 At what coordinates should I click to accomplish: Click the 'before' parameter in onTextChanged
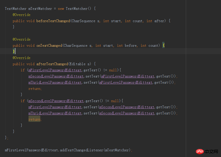131,46
